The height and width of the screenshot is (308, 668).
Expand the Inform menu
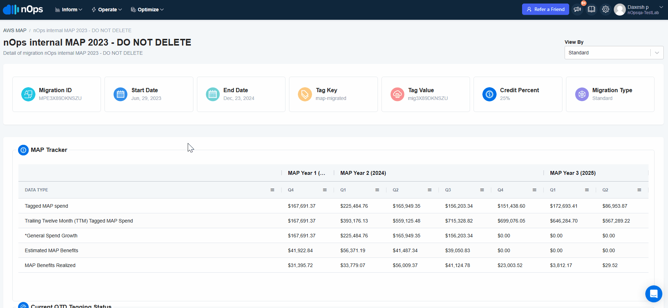pyautogui.click(x=69, y=10)
